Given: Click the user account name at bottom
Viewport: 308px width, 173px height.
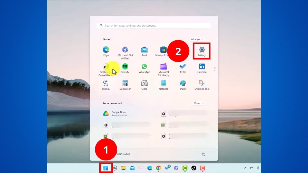Looking at the screenshot, I should tap(123, 154).
